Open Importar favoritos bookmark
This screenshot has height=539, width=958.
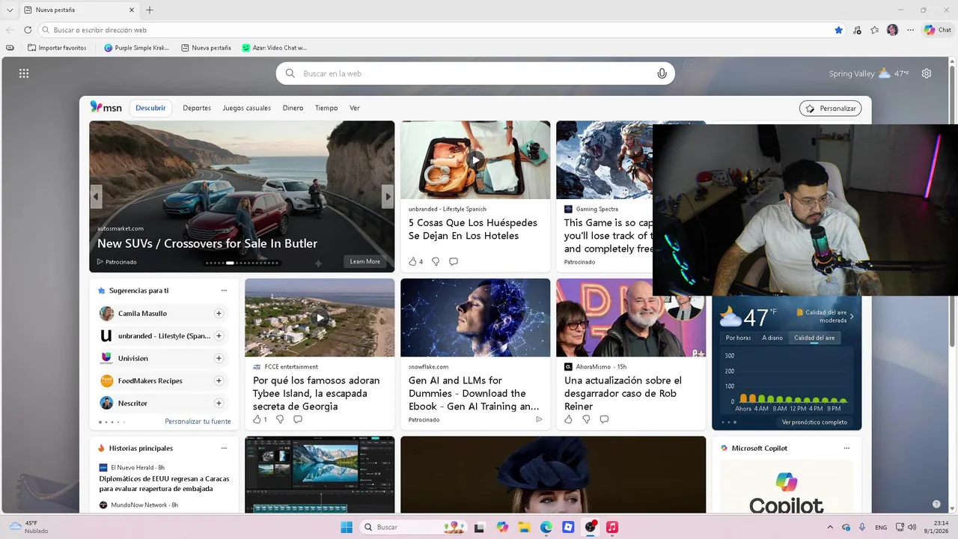click(57, 48)
